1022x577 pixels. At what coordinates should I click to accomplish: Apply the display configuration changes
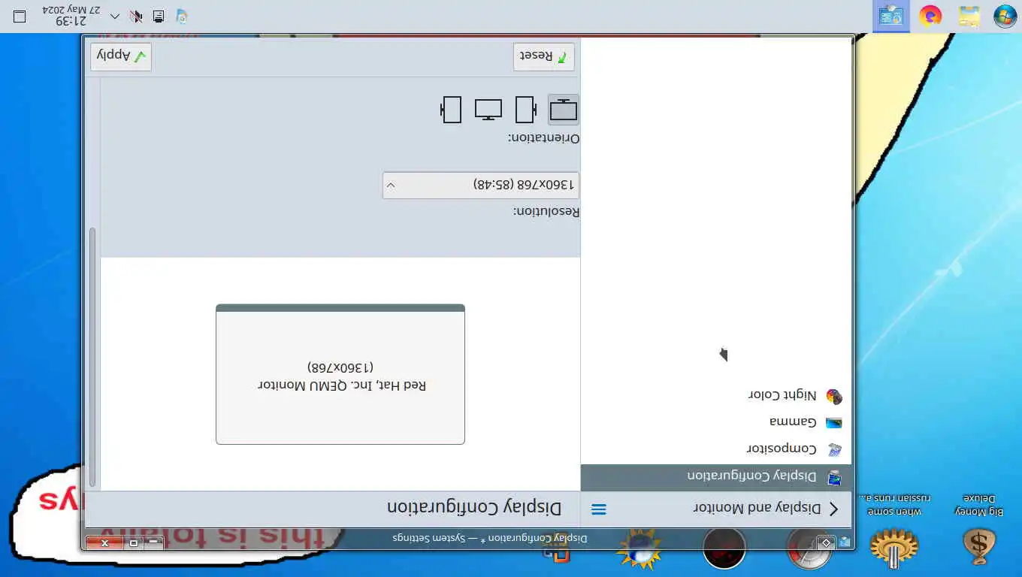(121, 56)
